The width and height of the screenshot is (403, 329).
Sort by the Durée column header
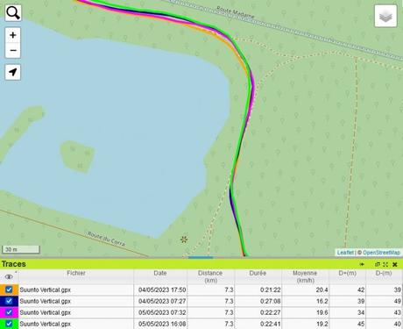tap(258, 276)
